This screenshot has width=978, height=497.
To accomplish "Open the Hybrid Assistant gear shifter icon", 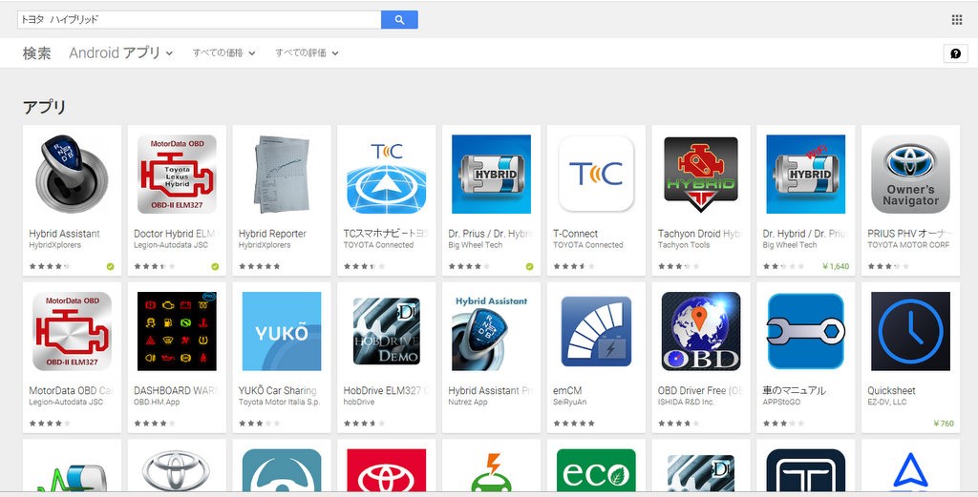I will [x=72, y=175].
